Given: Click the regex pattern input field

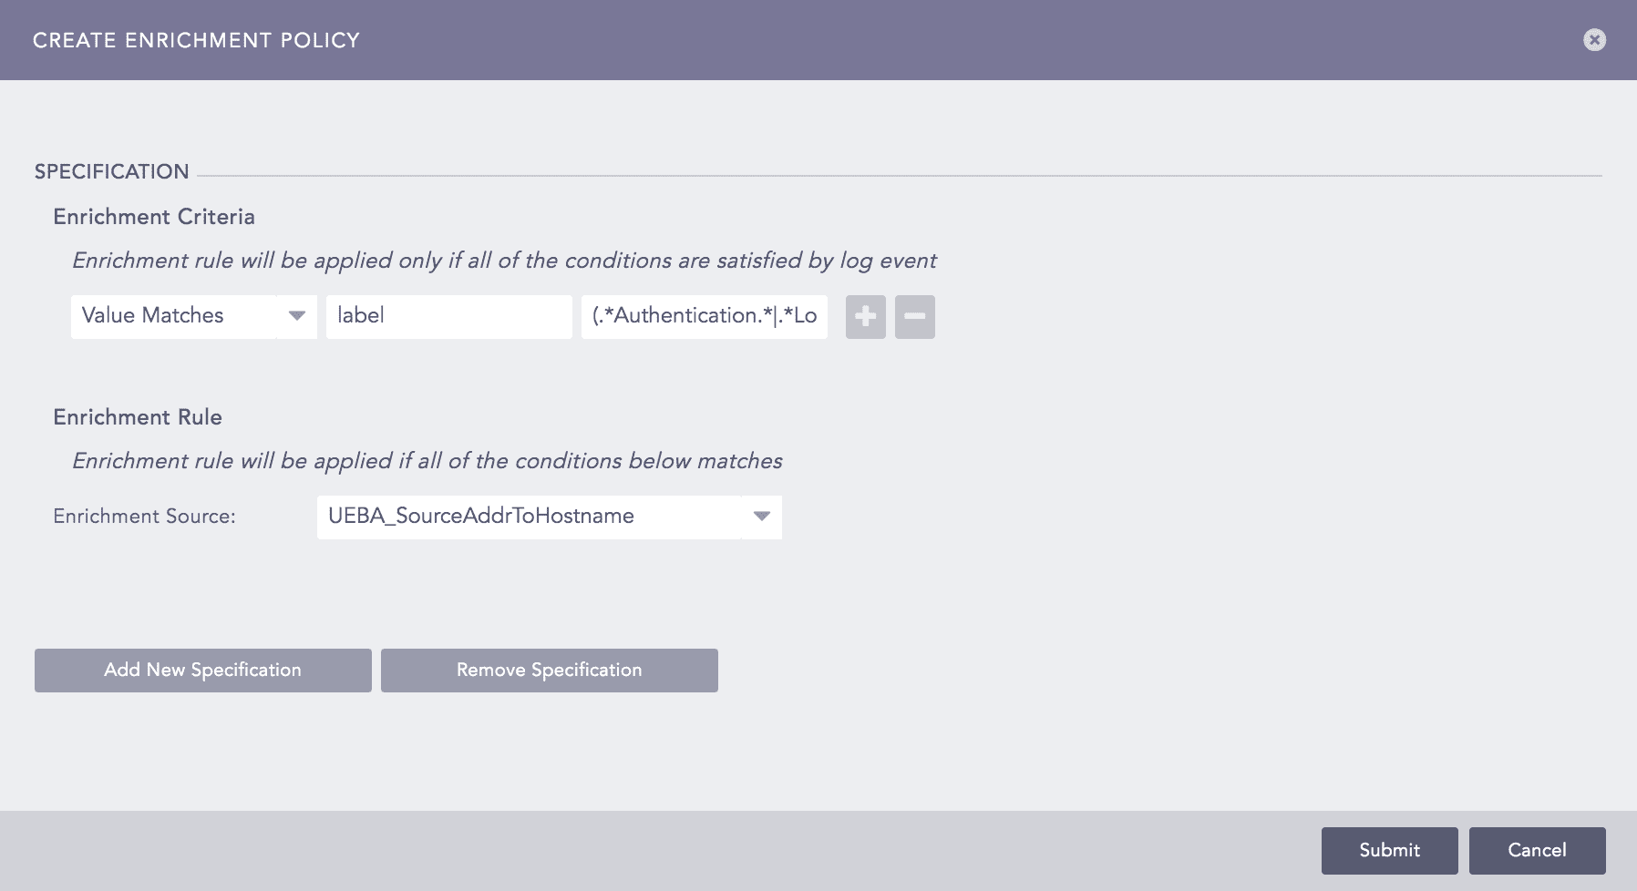Looking at the screenshot, I should 704,316.
